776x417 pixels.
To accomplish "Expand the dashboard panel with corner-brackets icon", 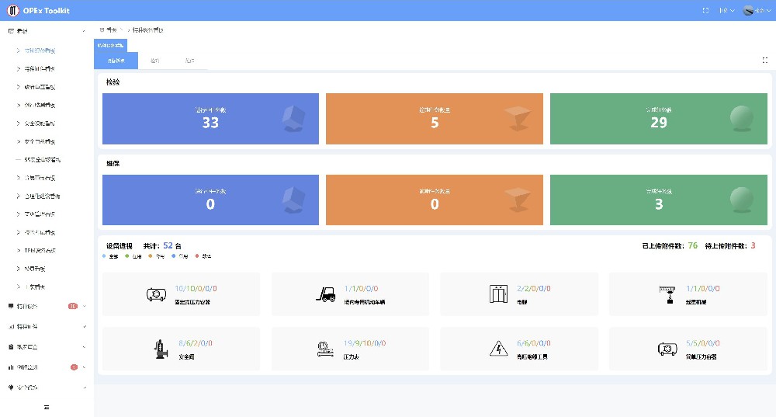I will (x=764, y=60).
